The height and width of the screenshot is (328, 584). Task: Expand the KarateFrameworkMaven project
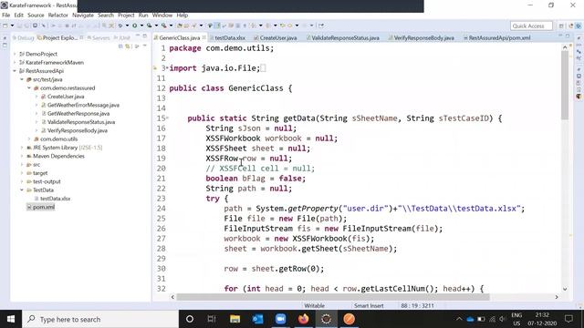click(15, 63)
